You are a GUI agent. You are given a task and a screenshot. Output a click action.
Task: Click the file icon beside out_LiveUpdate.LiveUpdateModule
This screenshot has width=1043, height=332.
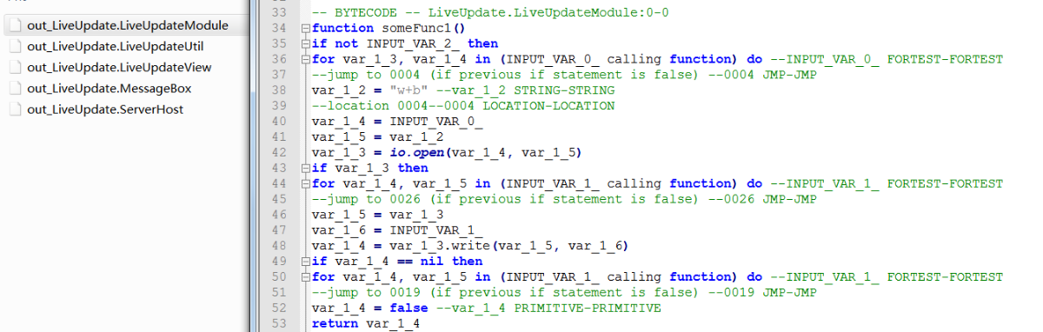coord(14,25)
